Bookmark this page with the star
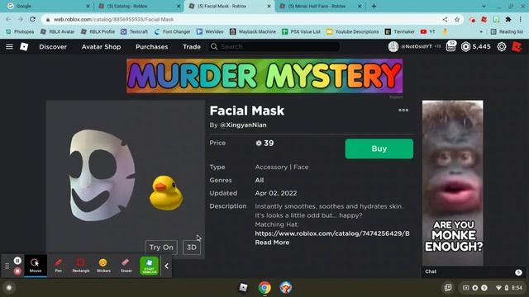 (457, 20)
